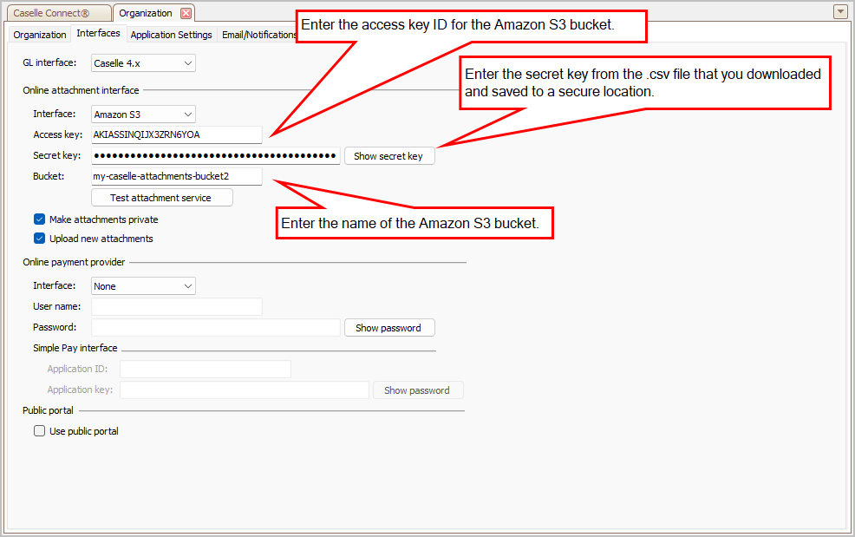
Task: Click Show password next to Application key
Action: click(418, 390)
